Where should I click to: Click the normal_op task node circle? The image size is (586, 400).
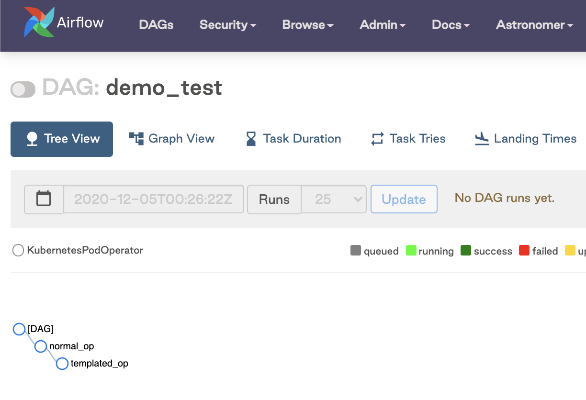[41, 346]
